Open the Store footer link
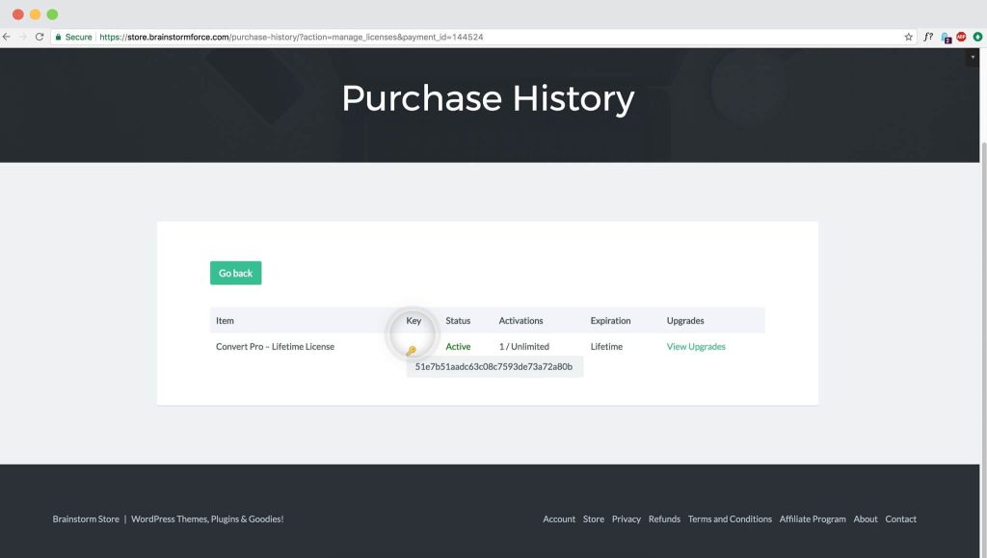 point(594,519)
